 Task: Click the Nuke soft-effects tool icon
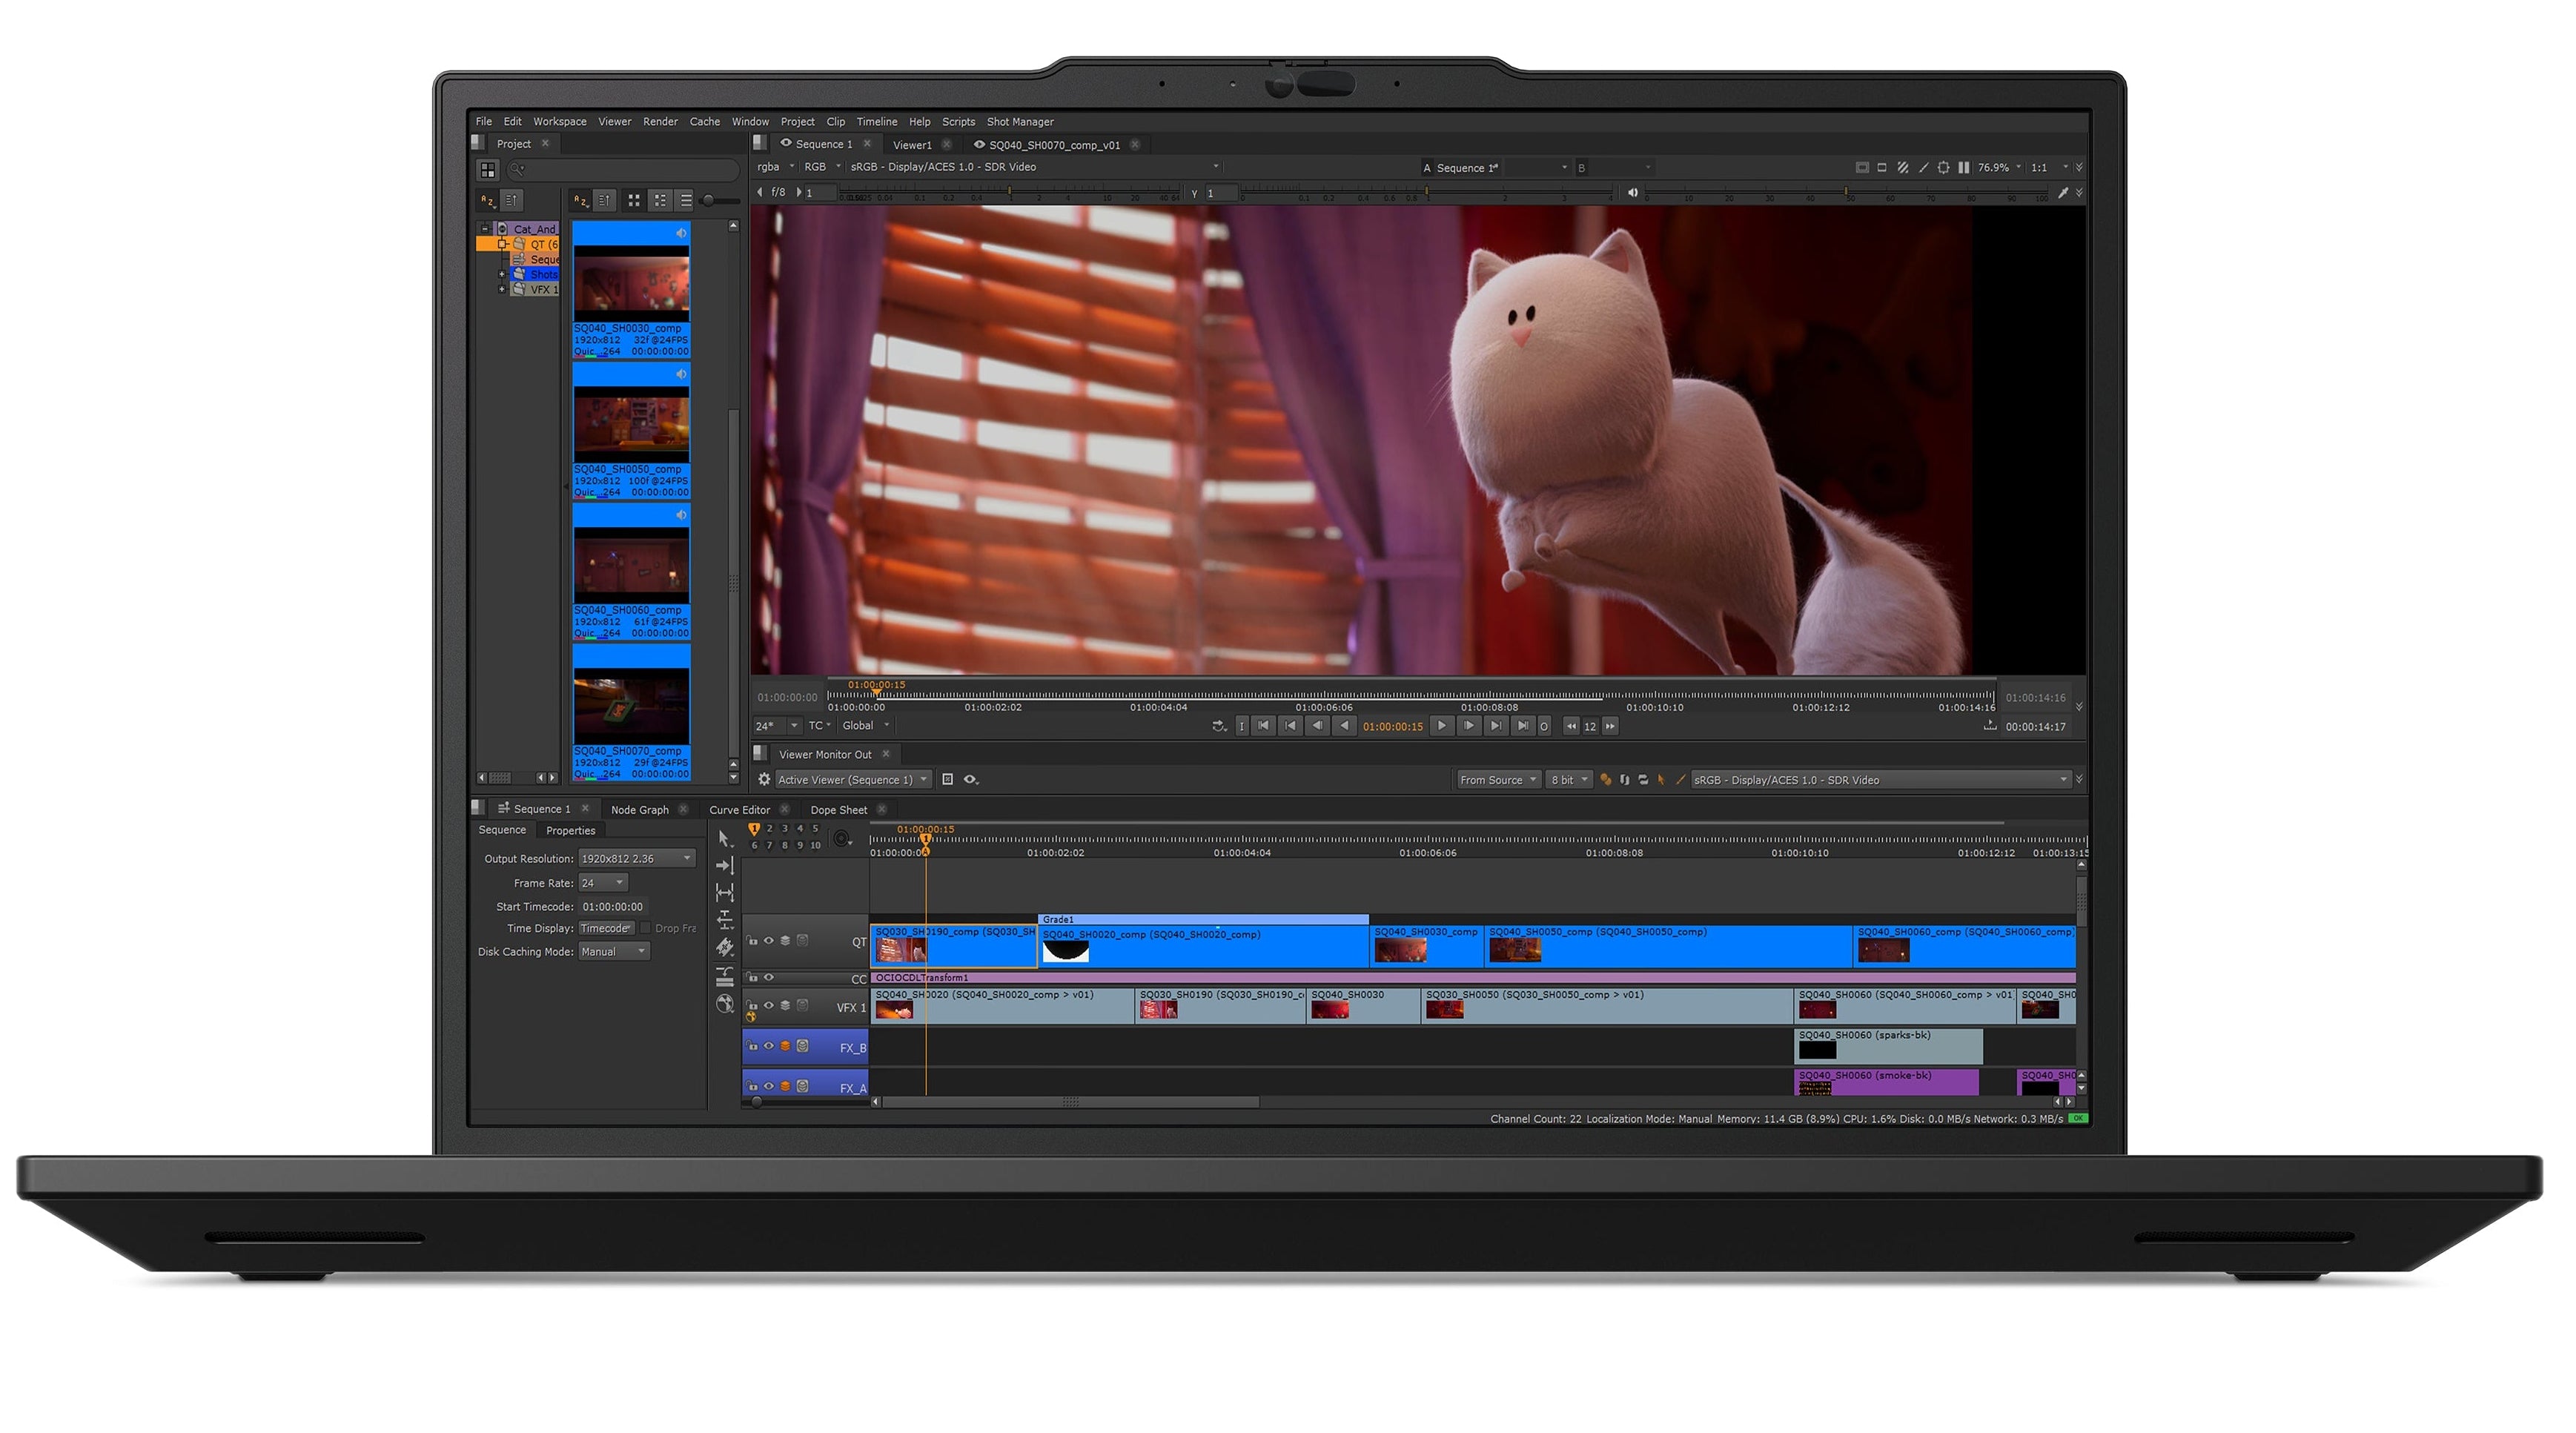(725, 1003)
